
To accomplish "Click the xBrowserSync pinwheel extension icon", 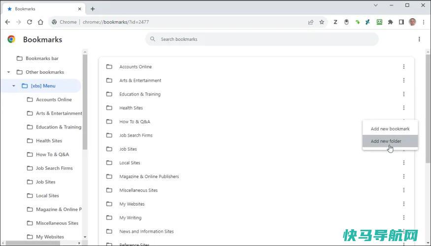I will (x=368, y=22).
